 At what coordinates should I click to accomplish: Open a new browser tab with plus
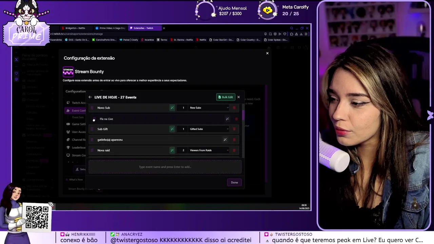[164, 28]
